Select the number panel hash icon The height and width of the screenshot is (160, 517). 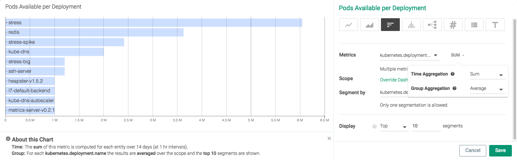point(453,25)
